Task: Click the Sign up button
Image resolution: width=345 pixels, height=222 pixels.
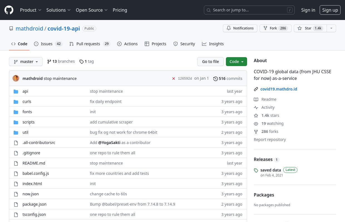Action: pyautogui.click(x=330, y=10)
